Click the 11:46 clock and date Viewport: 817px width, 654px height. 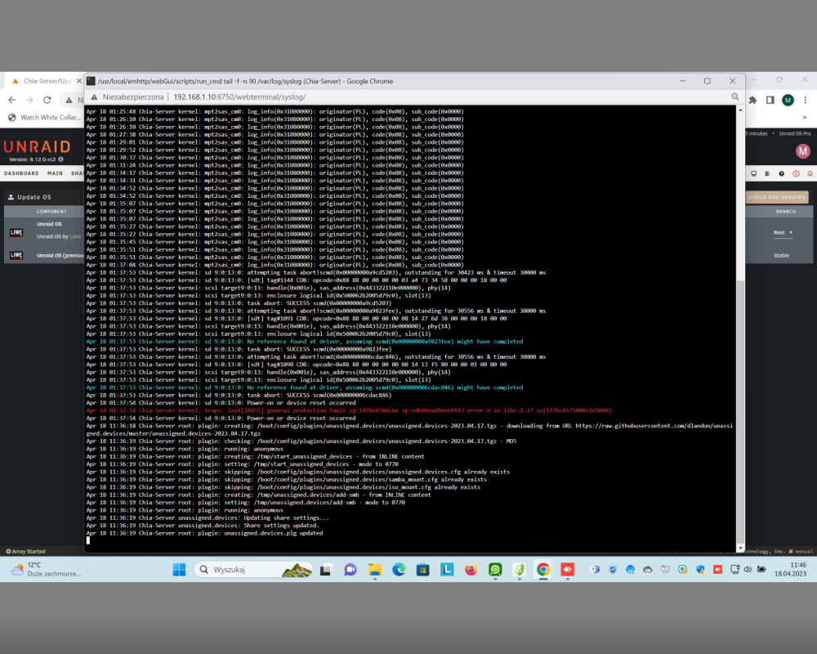click(x=790, y=569)
